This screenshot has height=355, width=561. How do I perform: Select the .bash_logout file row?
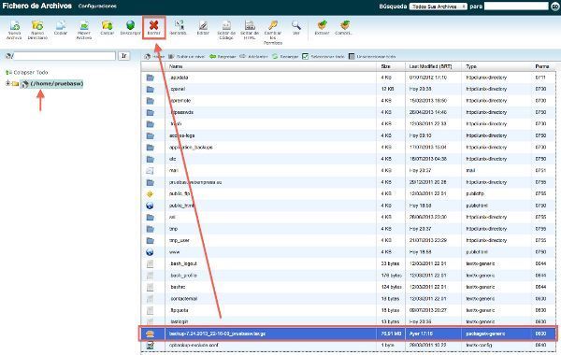tap(349, 263)
